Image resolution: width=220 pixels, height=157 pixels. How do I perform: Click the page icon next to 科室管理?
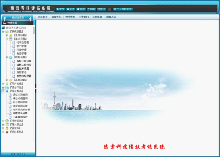[14, 50]
